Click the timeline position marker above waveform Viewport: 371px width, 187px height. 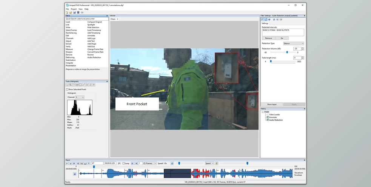coord(94,167)
